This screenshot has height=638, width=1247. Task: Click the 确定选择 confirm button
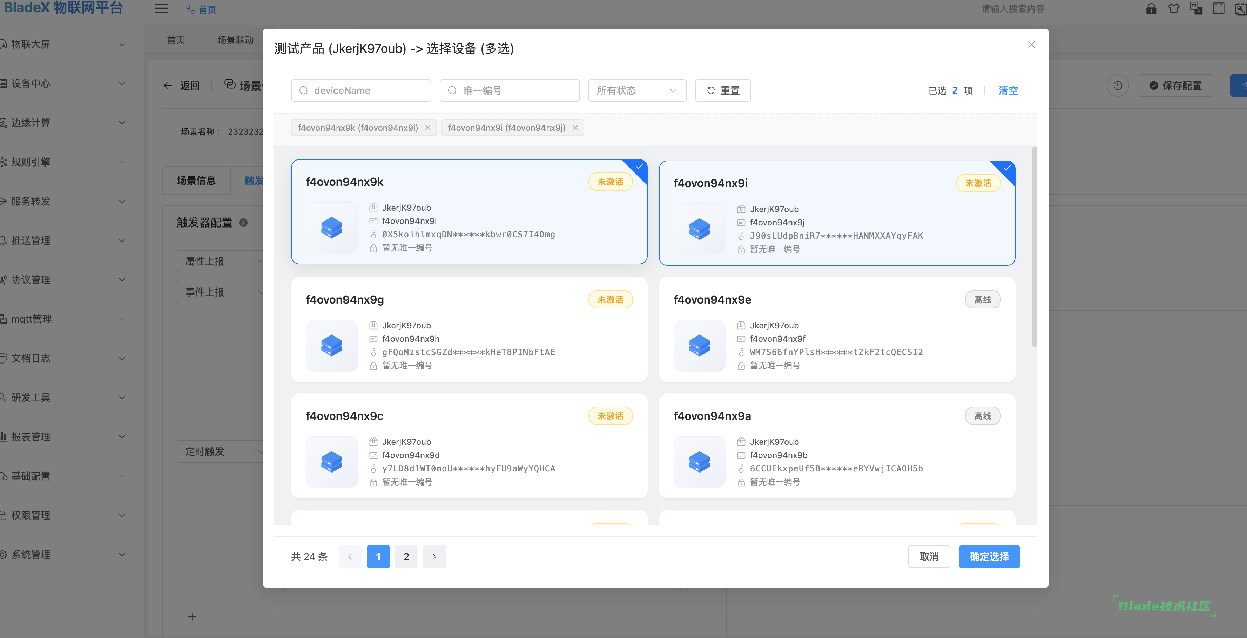coord(989,557)
